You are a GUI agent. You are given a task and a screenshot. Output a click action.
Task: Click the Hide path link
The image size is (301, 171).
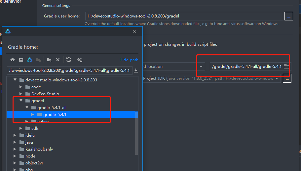[x=129, y=60]
